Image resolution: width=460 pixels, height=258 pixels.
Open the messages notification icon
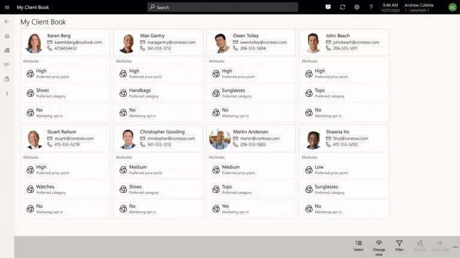click(x=328, y=7)
